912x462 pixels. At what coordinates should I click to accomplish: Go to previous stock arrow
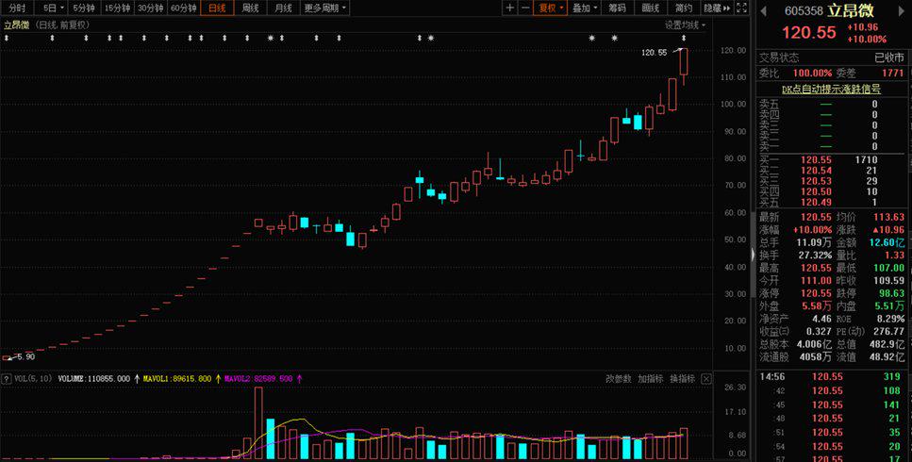763,10
